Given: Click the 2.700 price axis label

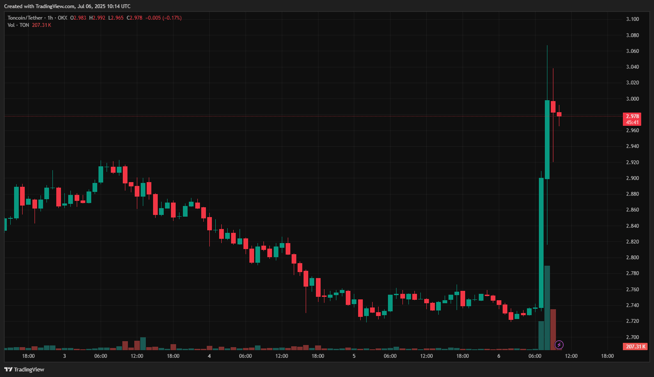Looking at the screenshot, I should 632,337.
